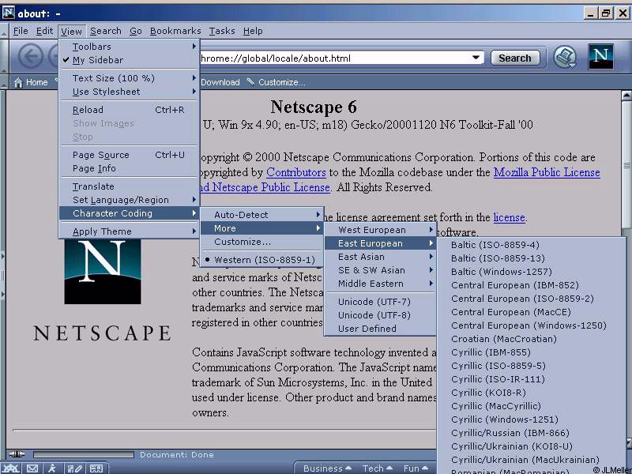This screenshot has width=632, height=474.
Task: Select Unicode (UTF-8) encoding
Action: tap(380, 315)
